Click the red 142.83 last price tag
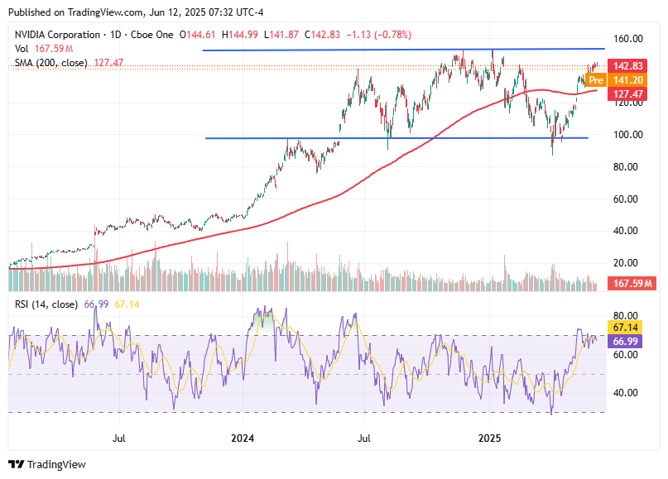 coord(627,66)
